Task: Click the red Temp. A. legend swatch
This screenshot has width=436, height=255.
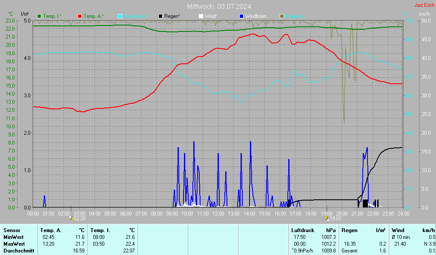Action: (80, 16)
